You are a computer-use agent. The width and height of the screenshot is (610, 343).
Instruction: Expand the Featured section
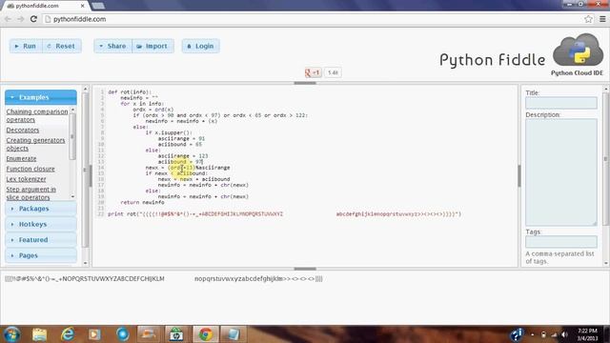(x=41, y=239)
